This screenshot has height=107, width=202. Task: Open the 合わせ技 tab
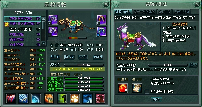pyautogui.click(x=165, y=12)
